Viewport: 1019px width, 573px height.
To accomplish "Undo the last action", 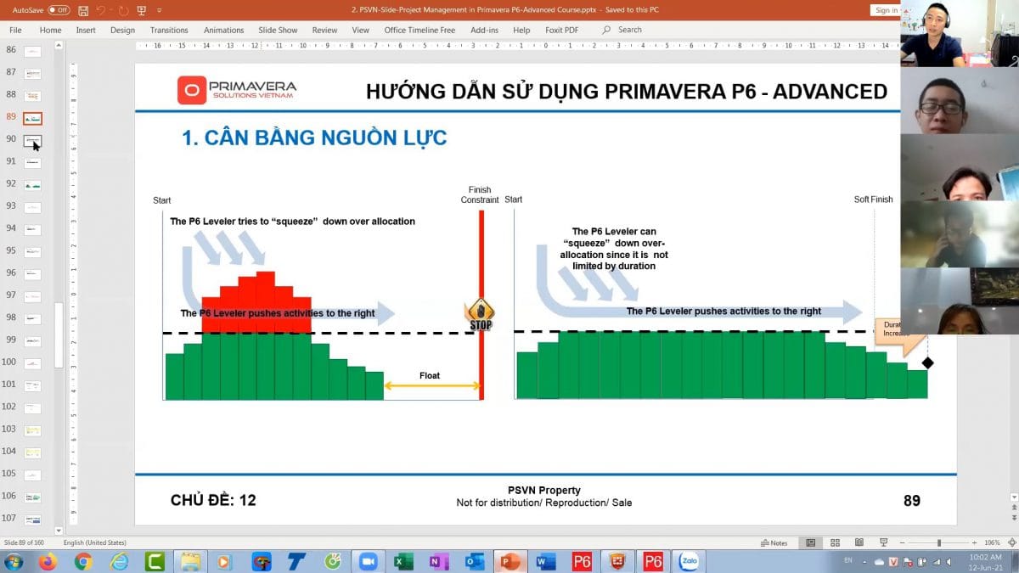I will click(x=101, y=10).
